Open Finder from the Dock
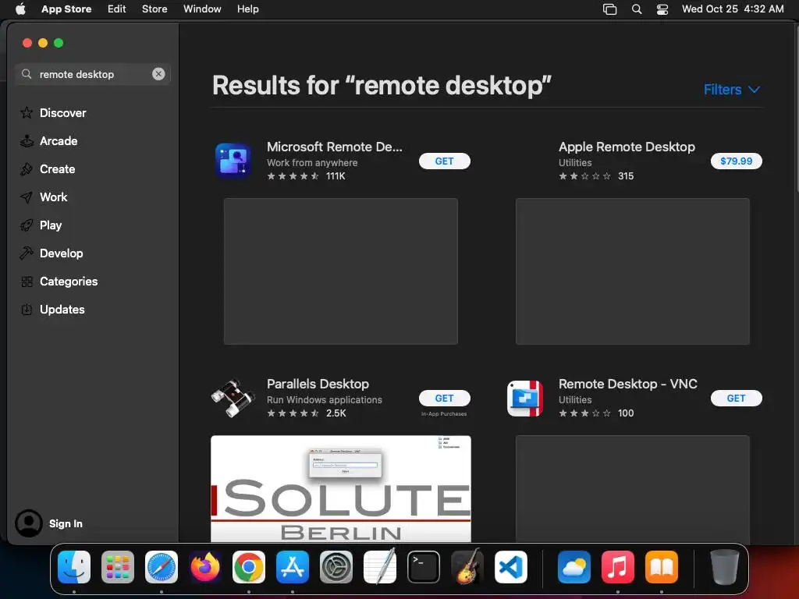Image resolution: width=799 pixels, height=599 pixels. (x=74, y=567)
